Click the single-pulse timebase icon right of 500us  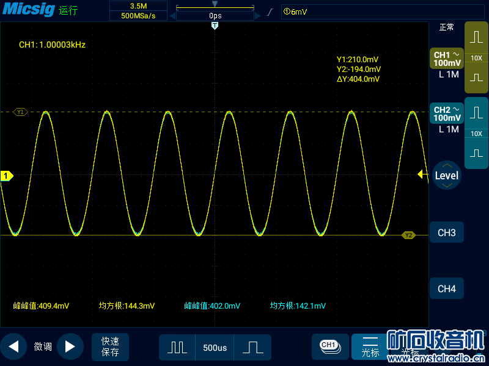[252, 347]
